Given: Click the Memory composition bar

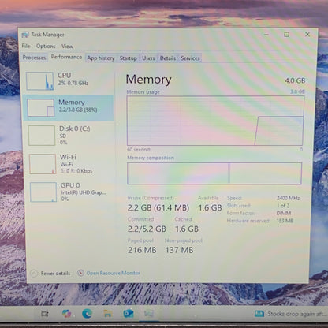Looking at the screenshot, I should (x=214, y=173).
